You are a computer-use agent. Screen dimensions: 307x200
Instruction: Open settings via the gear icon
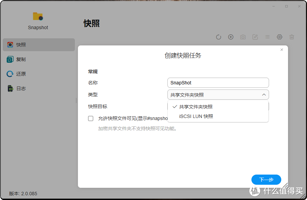[280, 37]
